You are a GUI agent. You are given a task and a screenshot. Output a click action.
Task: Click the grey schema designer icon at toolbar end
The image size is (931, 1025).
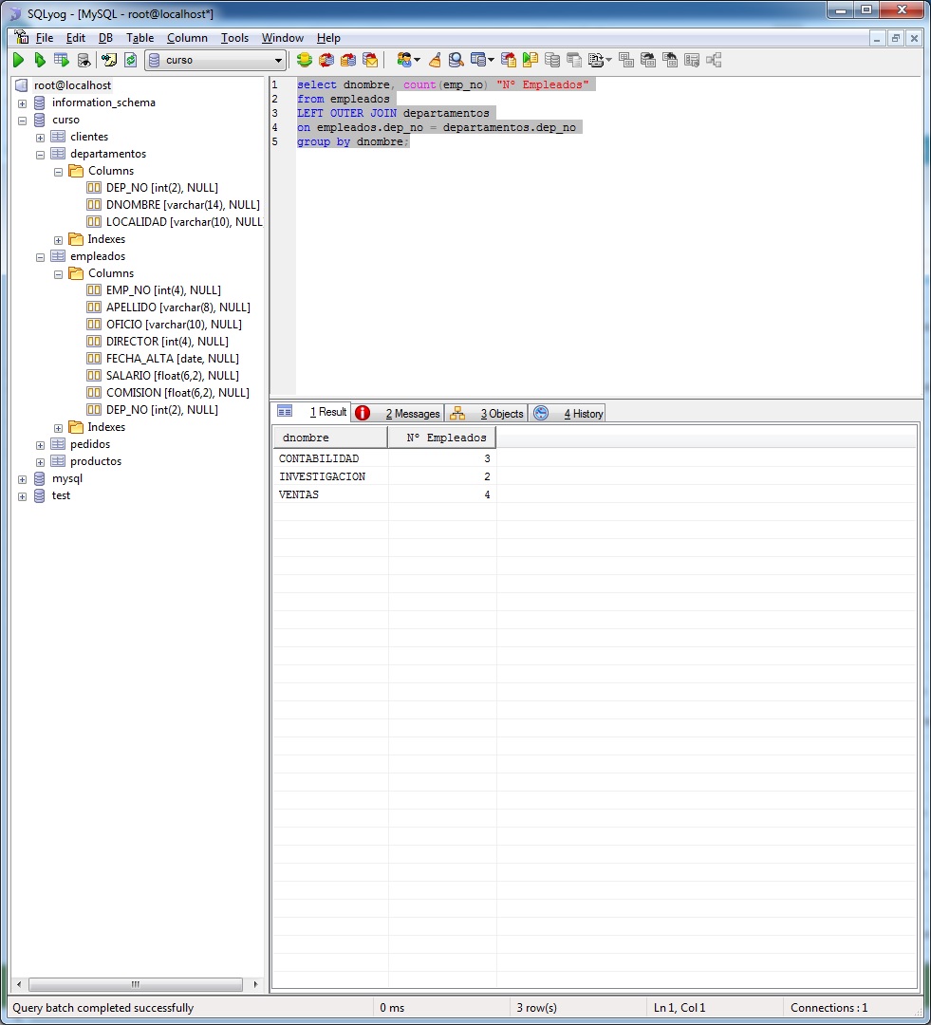tap(714, 60)
